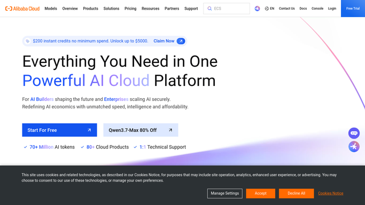Click the globe language icon
Screen dimensions: 365x205
click(x=267, y=9)
